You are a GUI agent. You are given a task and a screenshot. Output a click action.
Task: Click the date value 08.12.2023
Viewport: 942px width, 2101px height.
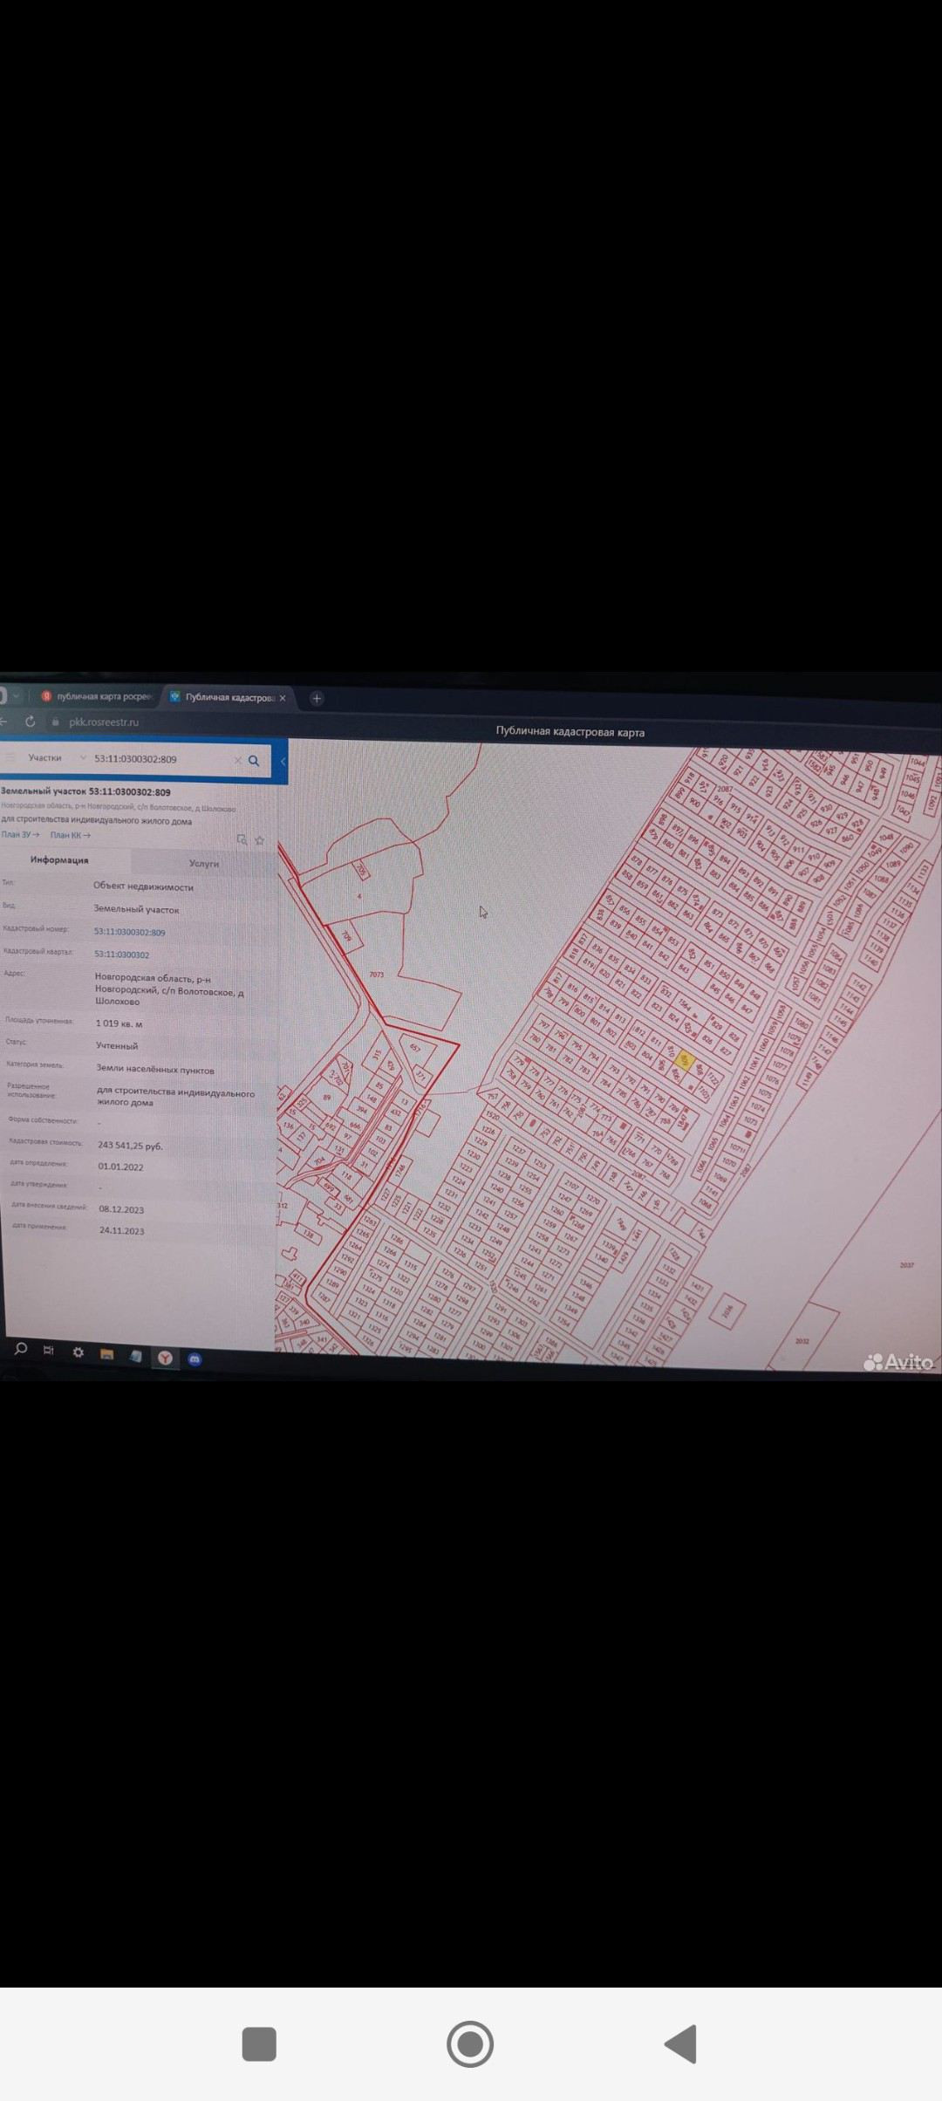(121, 1209)
